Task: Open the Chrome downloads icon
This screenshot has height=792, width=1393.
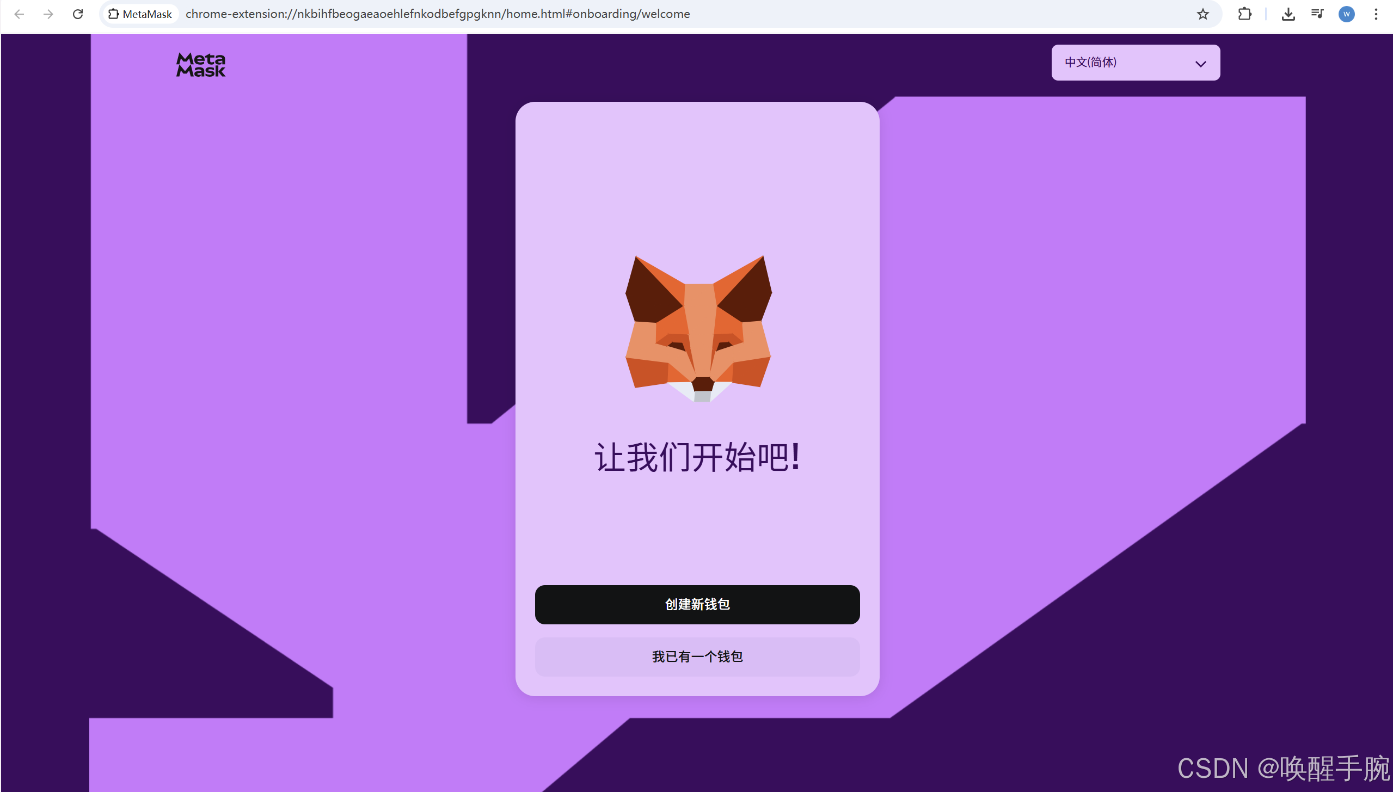Action: [x=1288, y=14]
